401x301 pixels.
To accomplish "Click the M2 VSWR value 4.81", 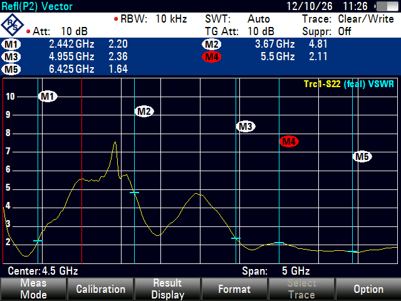I will [x=318, y=44].
